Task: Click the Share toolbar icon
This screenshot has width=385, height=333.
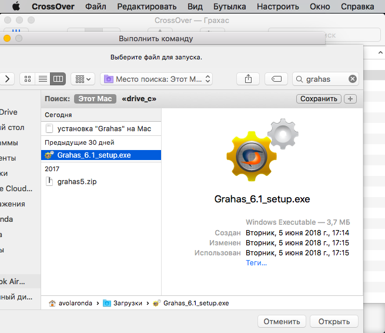Action: click(248, 79)
